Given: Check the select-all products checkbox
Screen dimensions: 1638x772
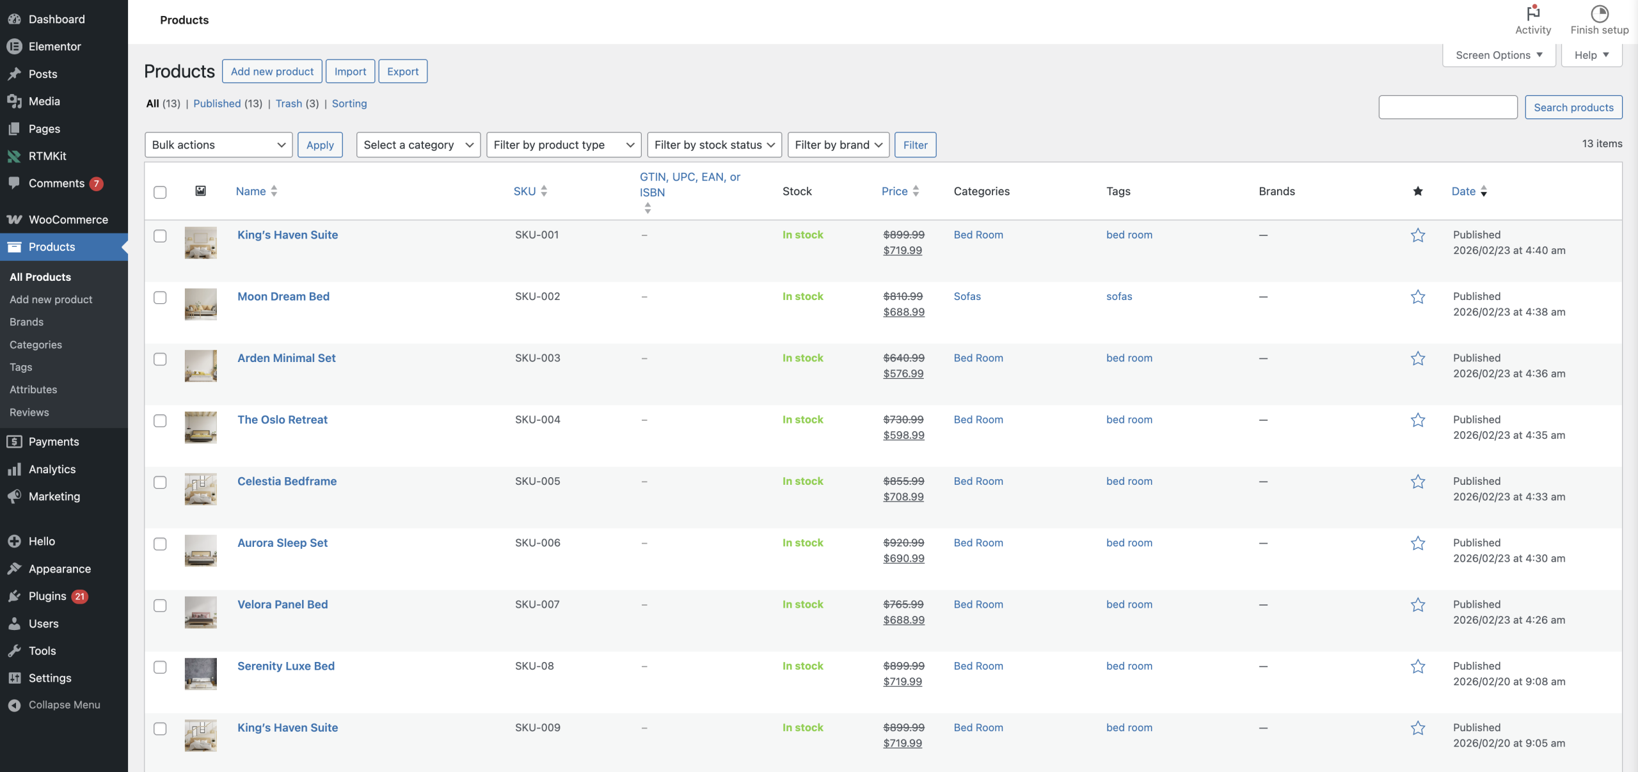Looking at the screenshot, I should (x=160, y=192).
